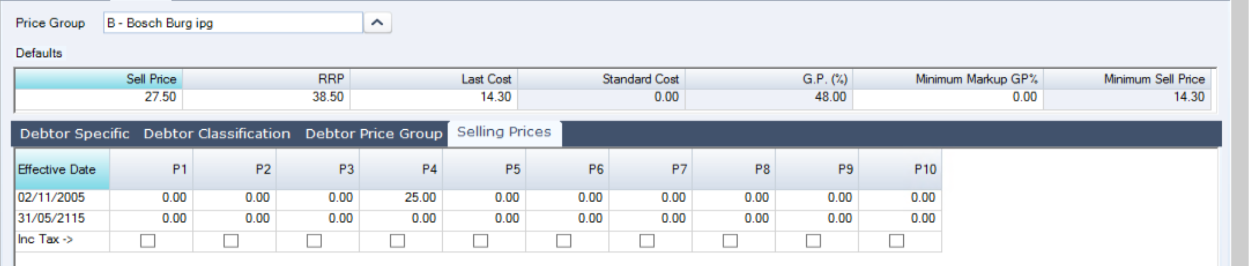Click the Selling Prices tab
Viewport: 1249px width, 266px height.
point(504,132)
